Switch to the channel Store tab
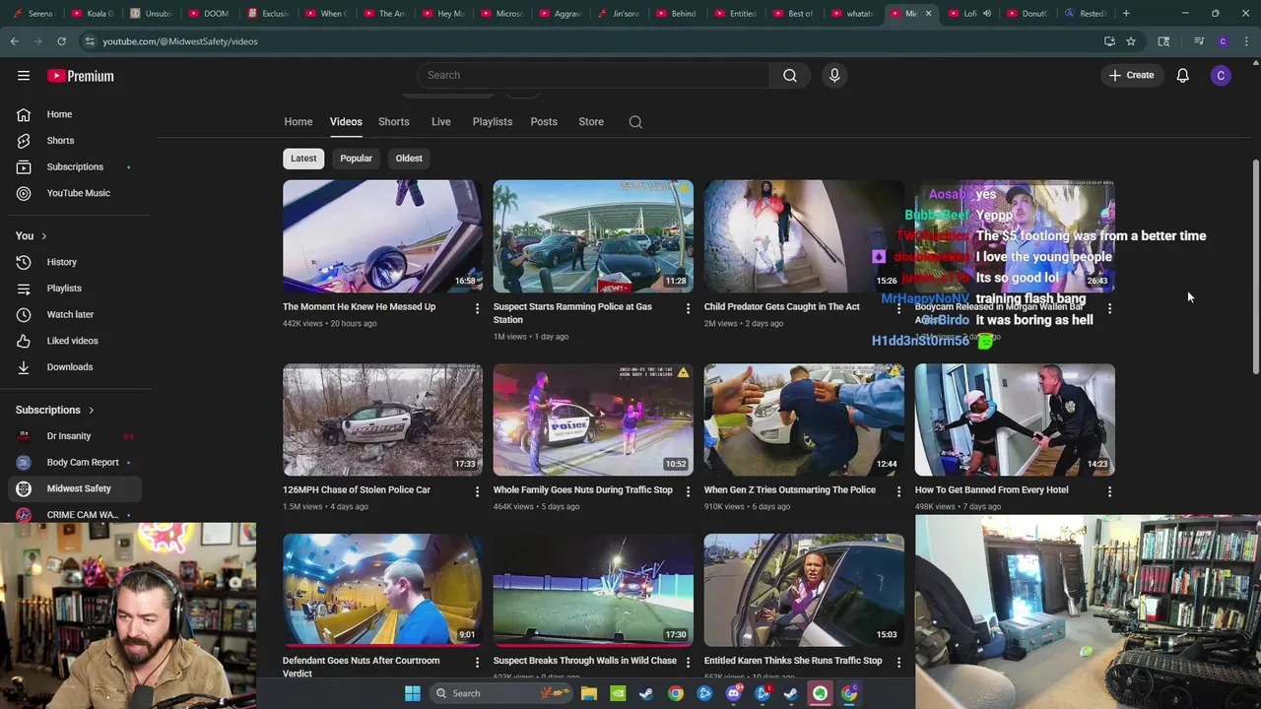This screenshot has width=1261, height=709. (591, 122)
